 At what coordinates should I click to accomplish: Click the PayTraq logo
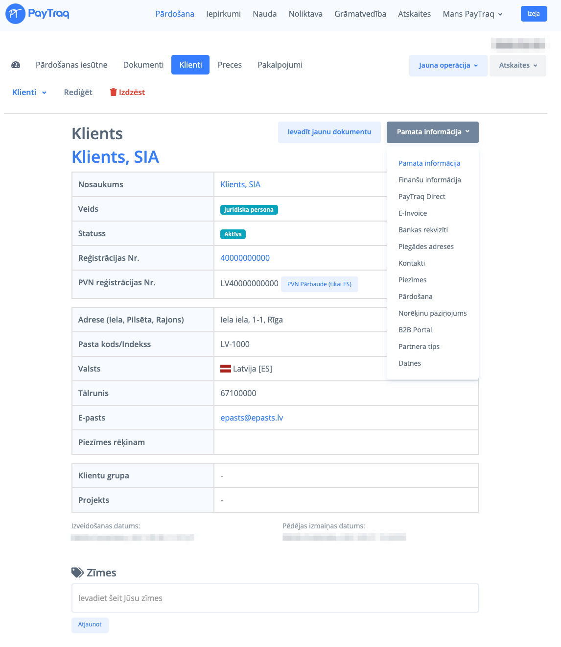37,14
